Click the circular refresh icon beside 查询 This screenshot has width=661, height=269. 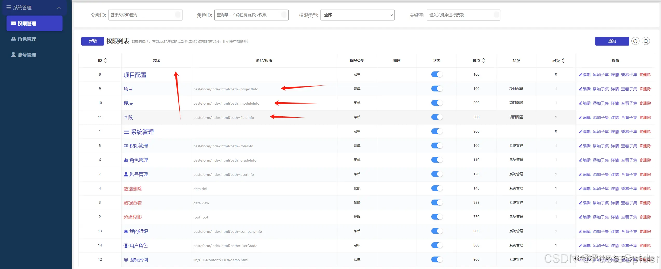pyautogui.click(x=635, y=41)
